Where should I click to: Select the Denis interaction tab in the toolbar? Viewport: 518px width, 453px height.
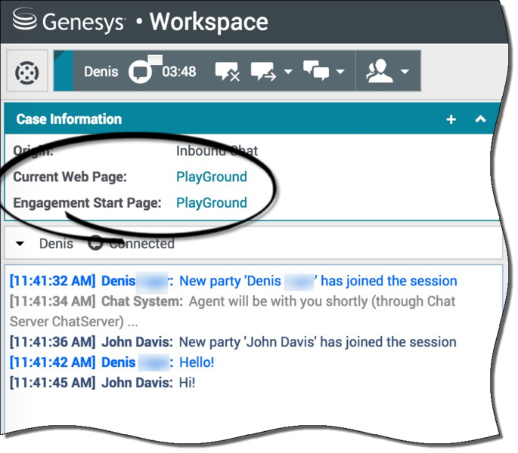tap(101, 72)
